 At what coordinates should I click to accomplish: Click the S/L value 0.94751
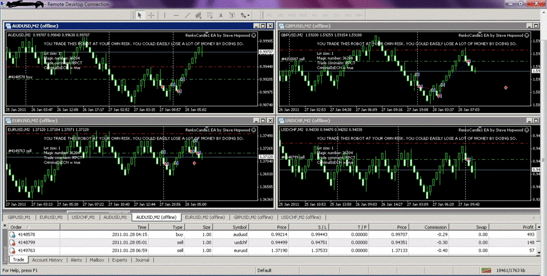point(318,242)
